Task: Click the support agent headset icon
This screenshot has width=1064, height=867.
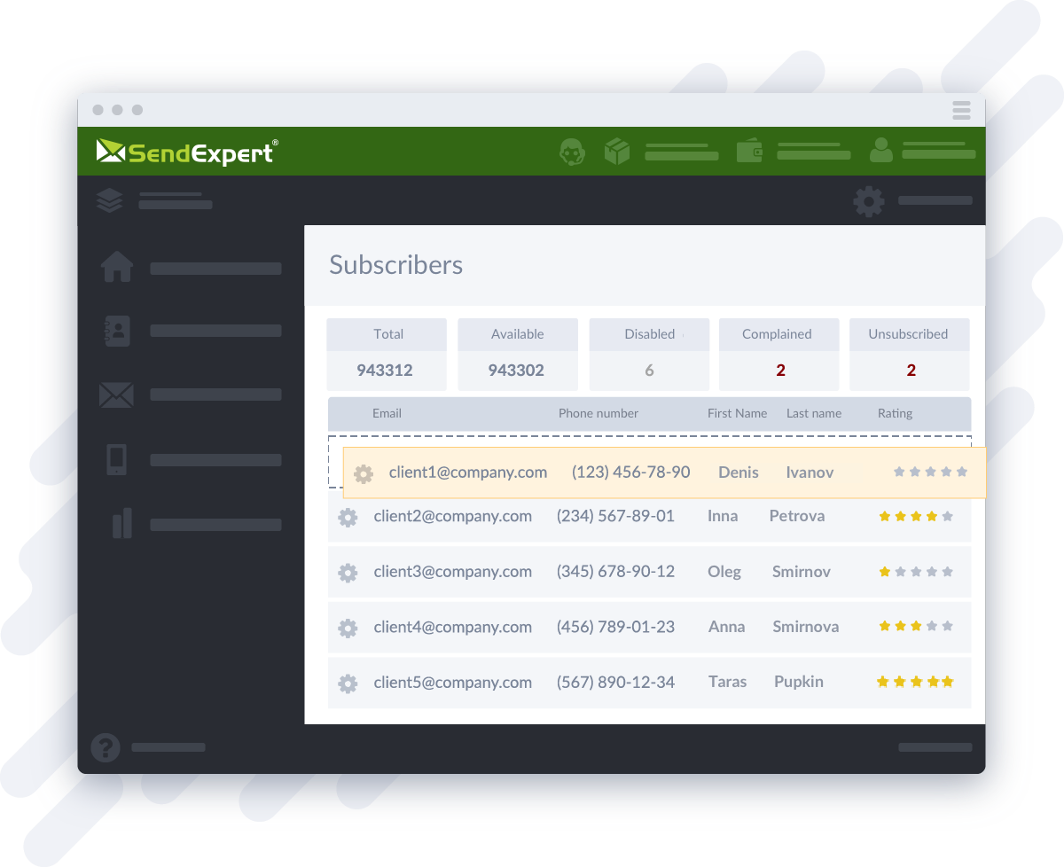Action: click(573, 152)
